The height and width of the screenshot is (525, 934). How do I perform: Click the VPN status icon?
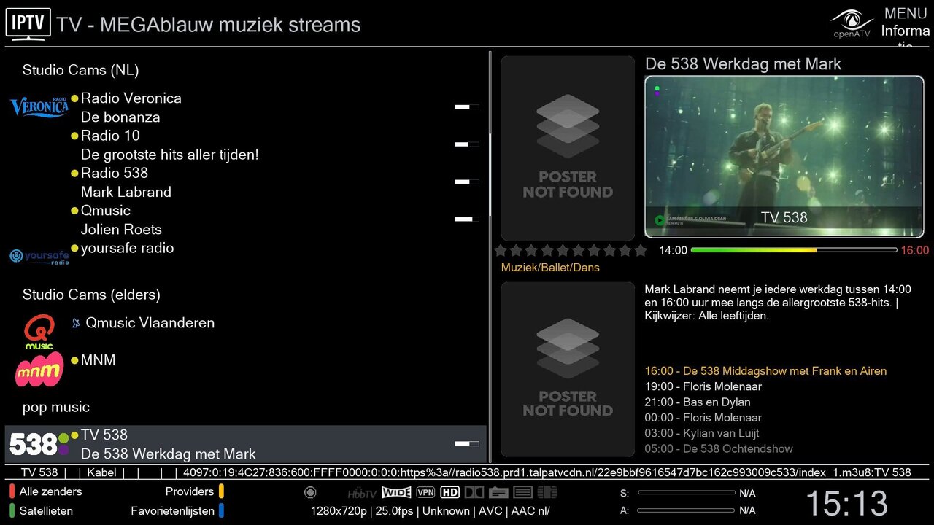point(425,492)
